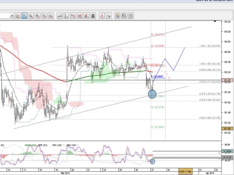Viewport: 234px width, 175px height.
Task: Select the crosshair cursor tool
Action: (109, 16)
